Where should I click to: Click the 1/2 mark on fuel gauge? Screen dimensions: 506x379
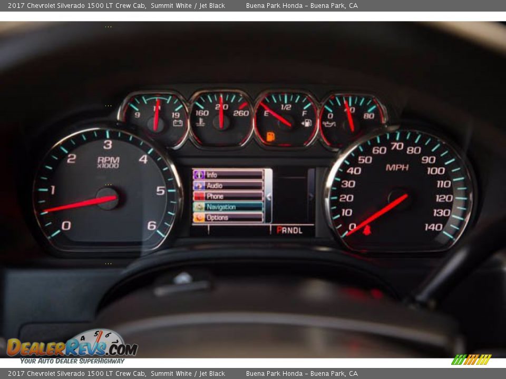tap(286, 107)
